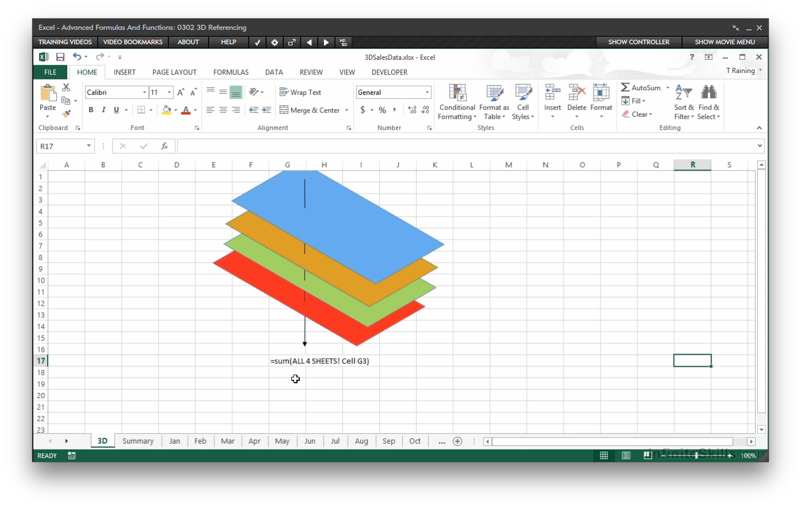Toggle bold formatting
The width and height of the screenshot is (801, 508).
[91, 110]
